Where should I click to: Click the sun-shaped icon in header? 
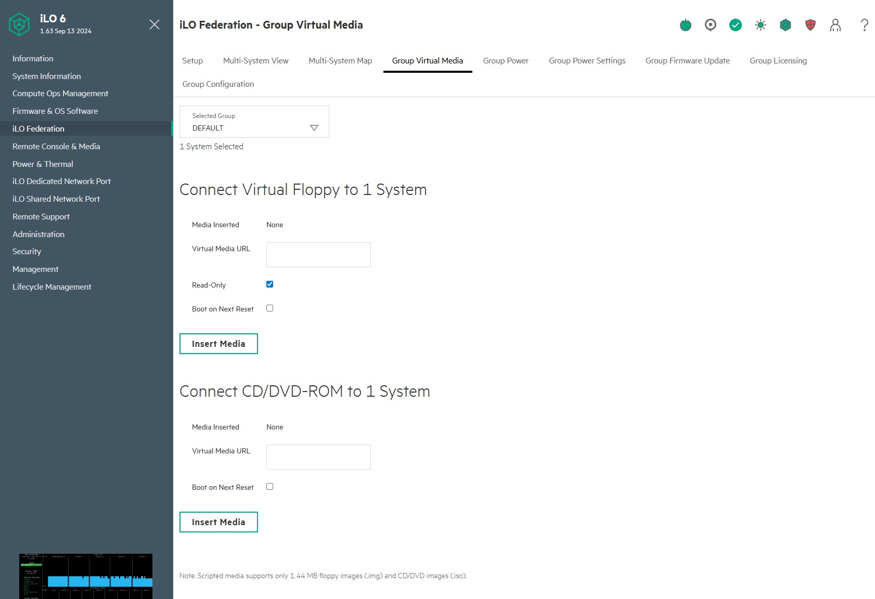point(760,25)
